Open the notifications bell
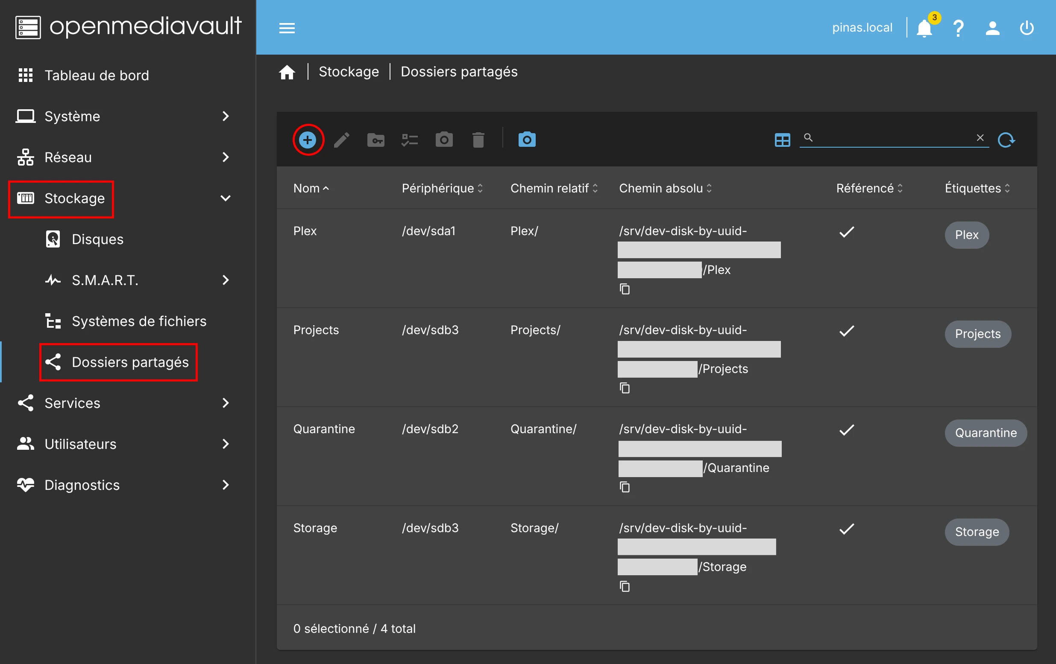Screen dimensions: 1056x664 (924, 29)
